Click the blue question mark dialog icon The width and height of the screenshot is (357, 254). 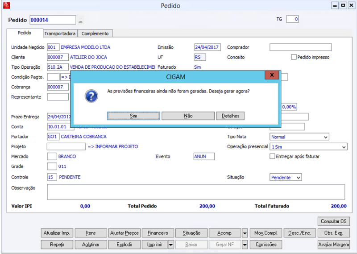point(91,96)
